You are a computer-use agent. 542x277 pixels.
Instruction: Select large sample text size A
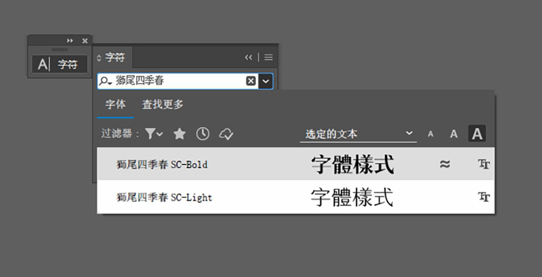477,134
